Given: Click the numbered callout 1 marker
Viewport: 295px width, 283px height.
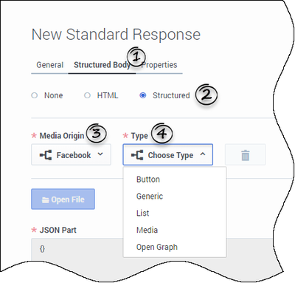Looking at the screenshot, I should pyautogui.click(x=136, y=57).
